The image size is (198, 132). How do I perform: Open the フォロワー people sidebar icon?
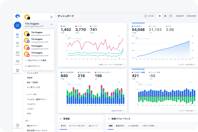click(x=17, y=62)
